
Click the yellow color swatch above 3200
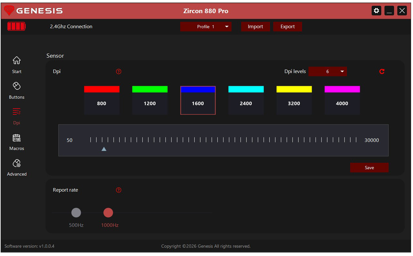[294, 89]
